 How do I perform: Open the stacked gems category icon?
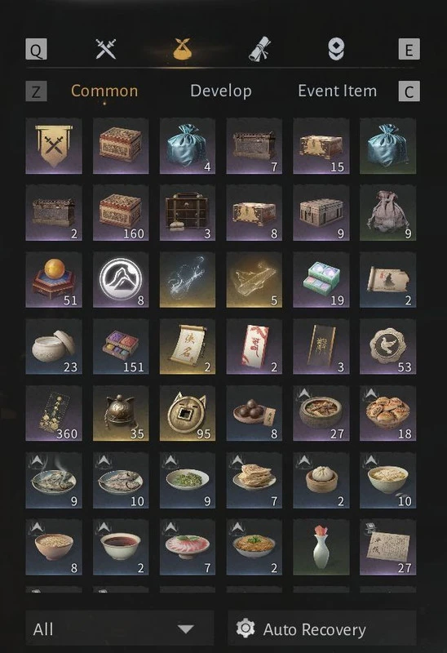click(x=336, y=49)
